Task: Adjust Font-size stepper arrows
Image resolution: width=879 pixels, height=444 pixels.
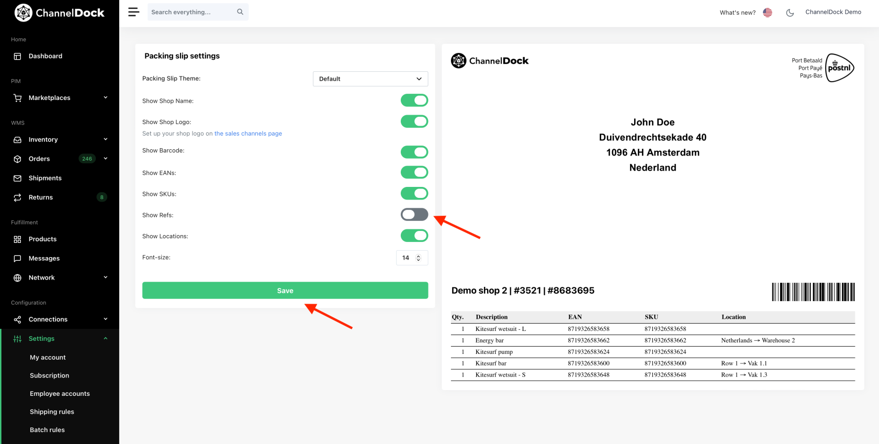Action: (x=418, y=258)
